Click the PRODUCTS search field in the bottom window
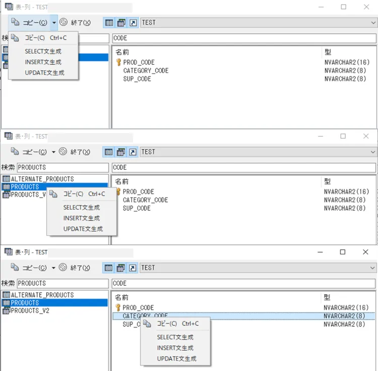 tap(62, 283)
